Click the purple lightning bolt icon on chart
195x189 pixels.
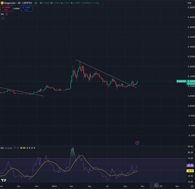point(137,143)
